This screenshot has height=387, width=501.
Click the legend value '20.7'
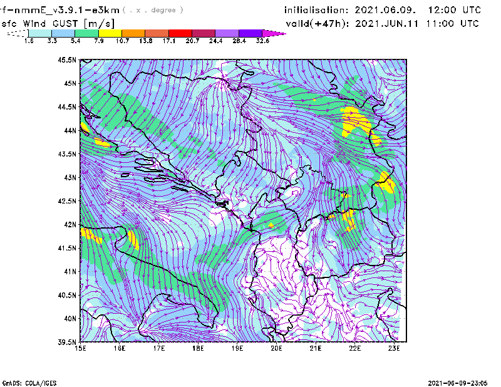[192, 41]
